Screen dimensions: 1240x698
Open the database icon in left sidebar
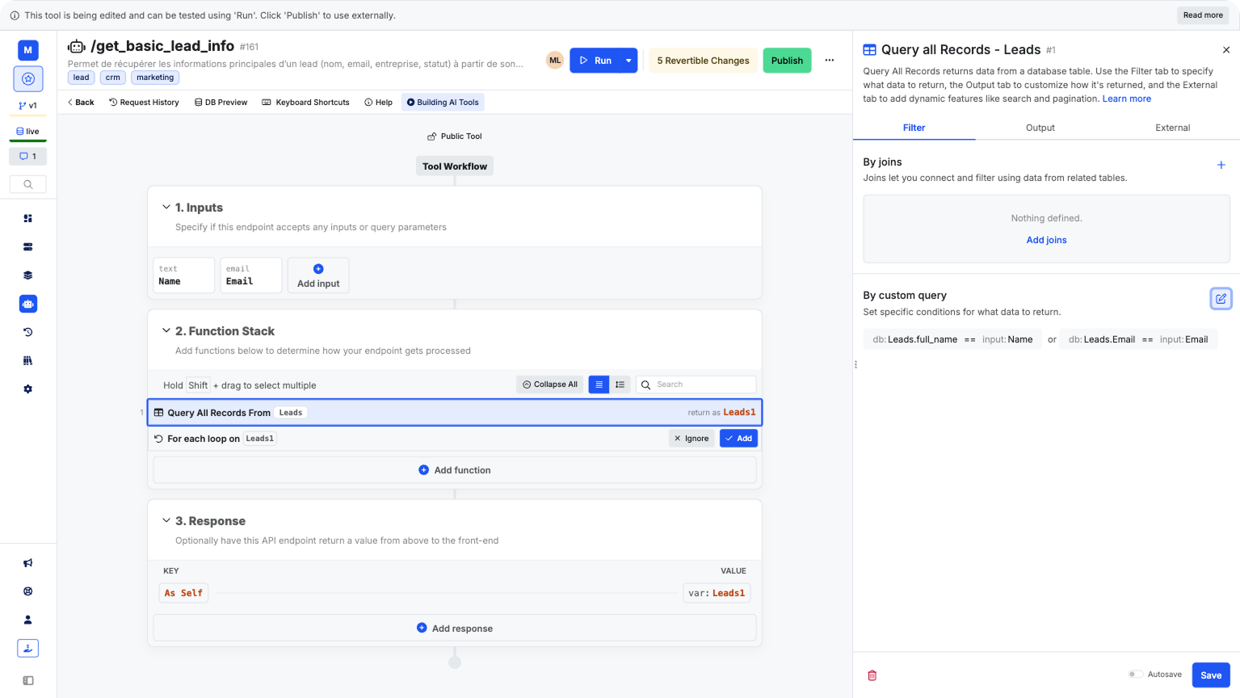(x=28, y=246)
